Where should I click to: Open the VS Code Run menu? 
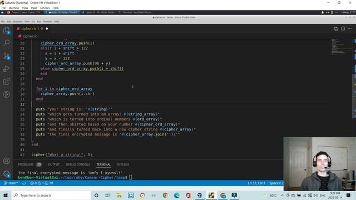[39, 22]
